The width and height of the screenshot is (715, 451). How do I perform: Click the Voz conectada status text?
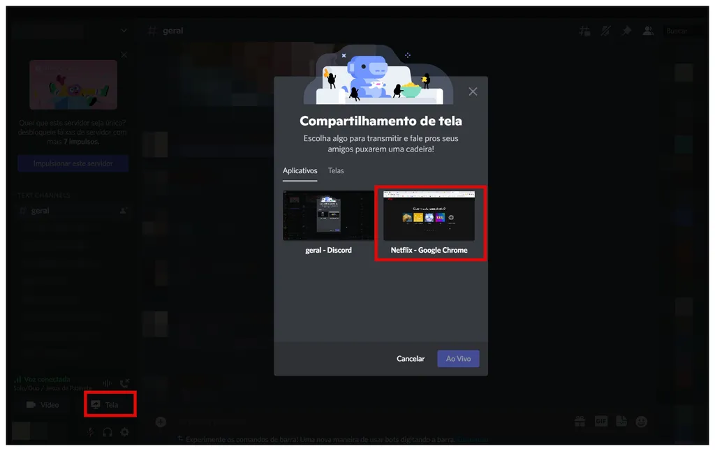47,379
